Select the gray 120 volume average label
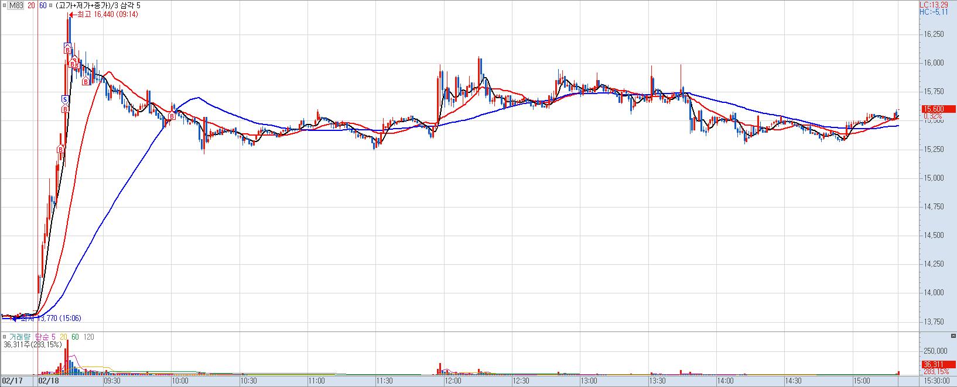This screenshot has width=957, height=387. pos(89,337)
